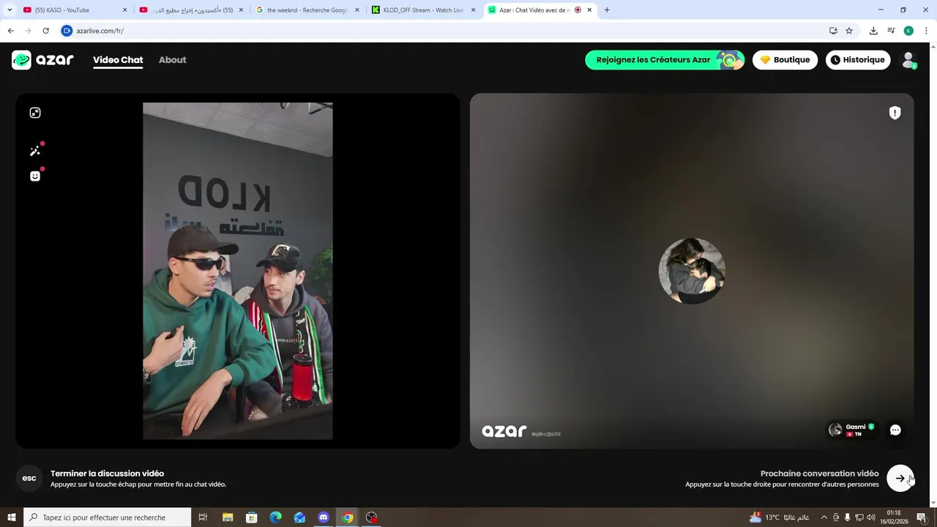Close the KLOD_OFF Stream tab
This screenshot has width=937, height=527.
[x=473, y=10]
